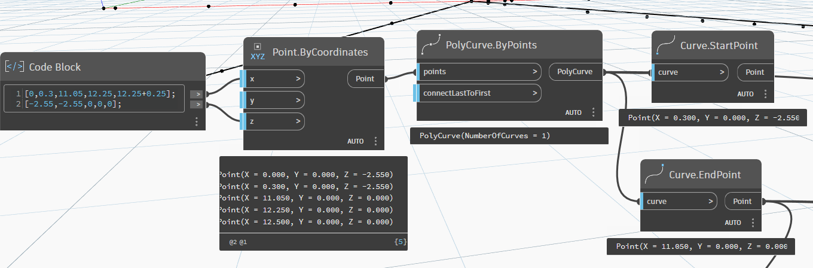The height and width of the screenshot is (268, 813).
Task: Open the Code Block three-dot options menu
Action: (x=196, y=121)
